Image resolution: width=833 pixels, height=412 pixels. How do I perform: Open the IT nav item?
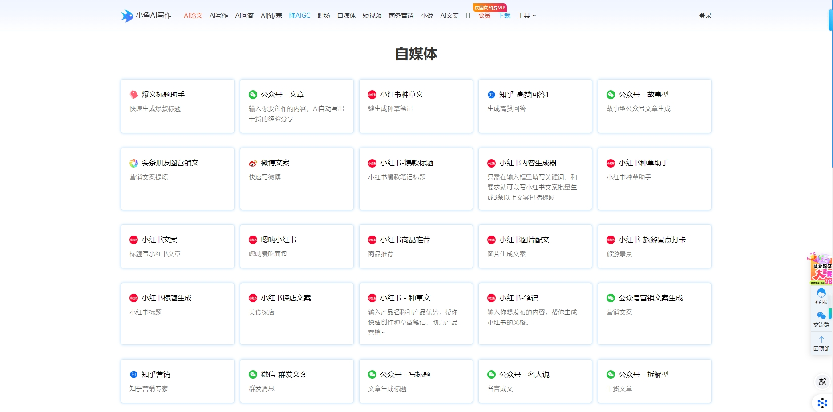click(469, 16)
